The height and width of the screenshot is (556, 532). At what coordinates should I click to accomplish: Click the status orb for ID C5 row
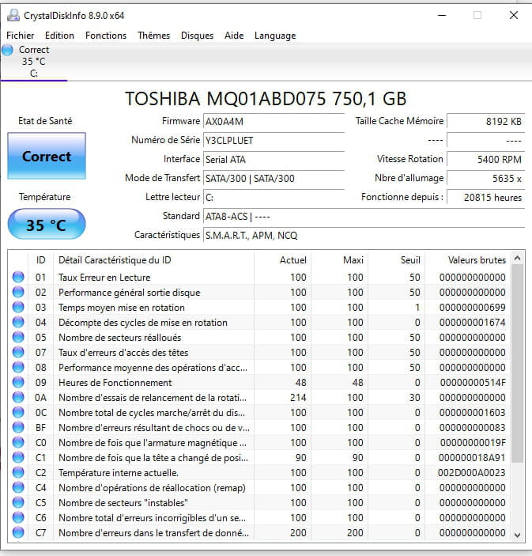(x=18, y=502)
